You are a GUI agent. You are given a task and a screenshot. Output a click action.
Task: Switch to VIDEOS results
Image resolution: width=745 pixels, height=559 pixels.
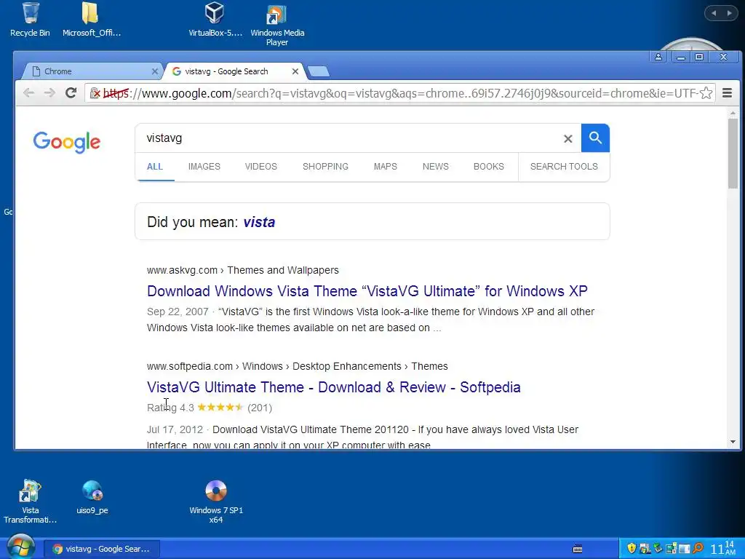[261, 167]
